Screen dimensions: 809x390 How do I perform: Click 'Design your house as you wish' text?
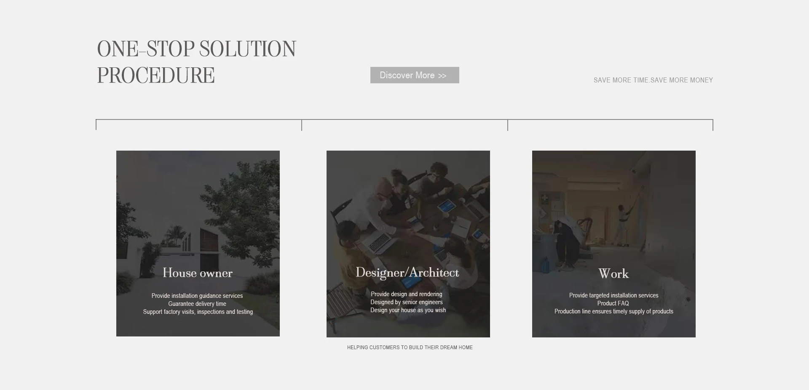click(408, 310)
